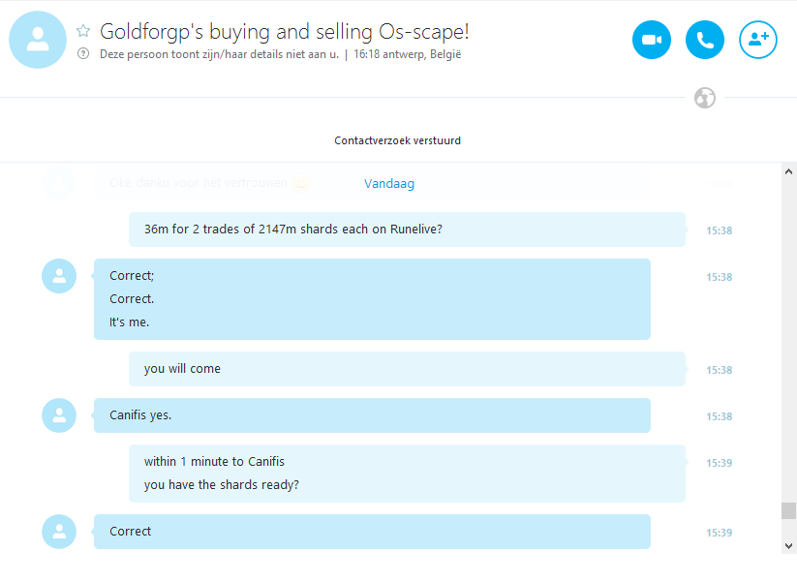The image size is (797, 582).
Task: Mark contact as favorite with star icon
Action: [83, 31]
